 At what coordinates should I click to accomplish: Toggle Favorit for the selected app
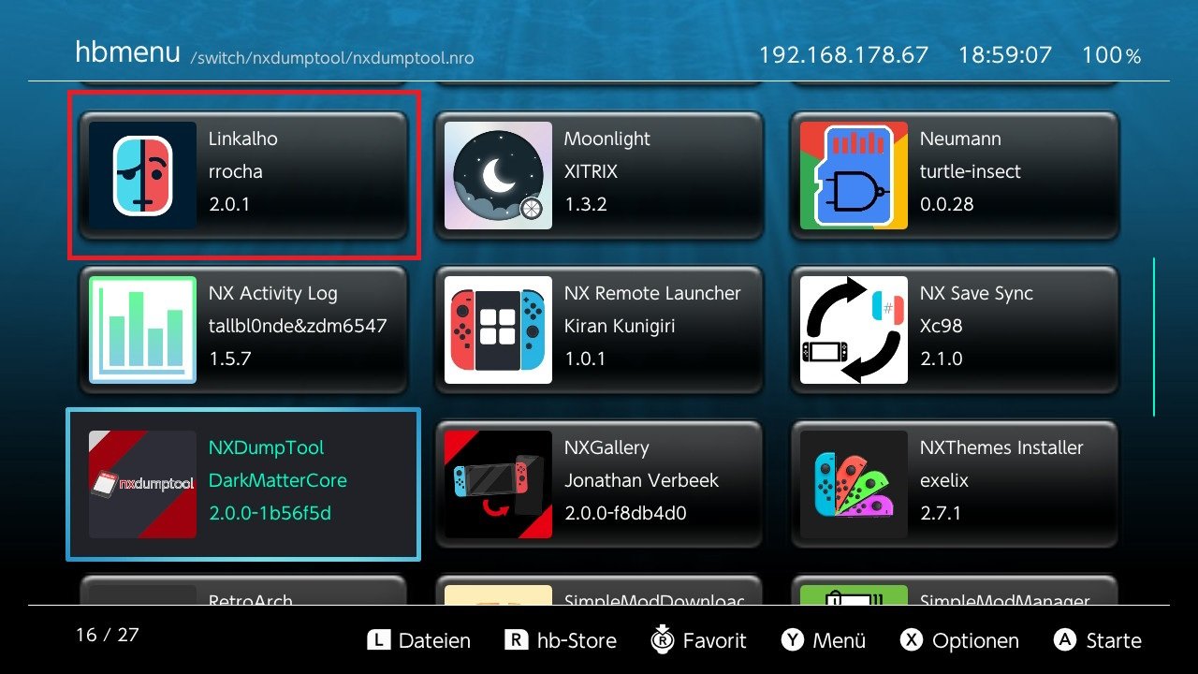[698, 640]
